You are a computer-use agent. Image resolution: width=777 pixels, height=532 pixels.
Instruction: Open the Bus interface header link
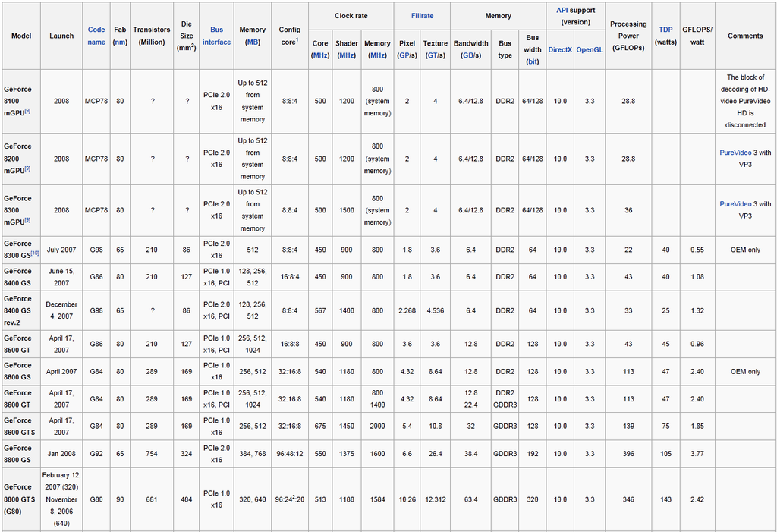point(216,36)
